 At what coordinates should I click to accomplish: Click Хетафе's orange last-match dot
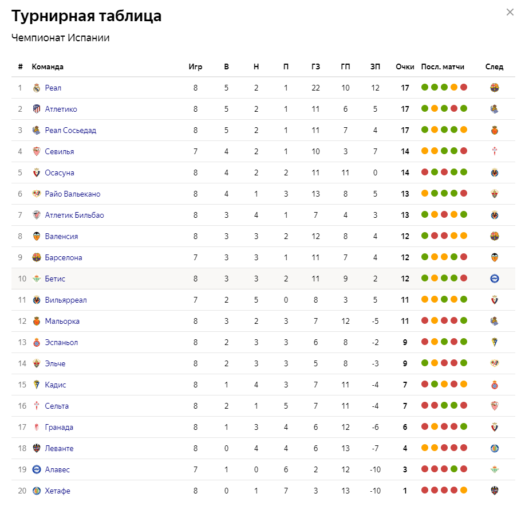[x=464, y=491]
